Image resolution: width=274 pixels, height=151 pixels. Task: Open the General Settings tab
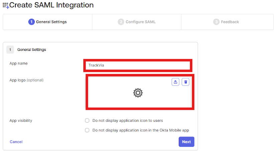[x=47, y=22]
